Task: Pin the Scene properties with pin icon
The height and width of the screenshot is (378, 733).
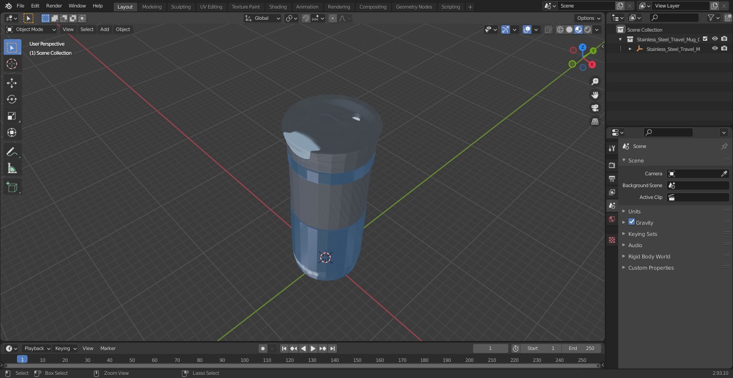Action: coord(724,146)
